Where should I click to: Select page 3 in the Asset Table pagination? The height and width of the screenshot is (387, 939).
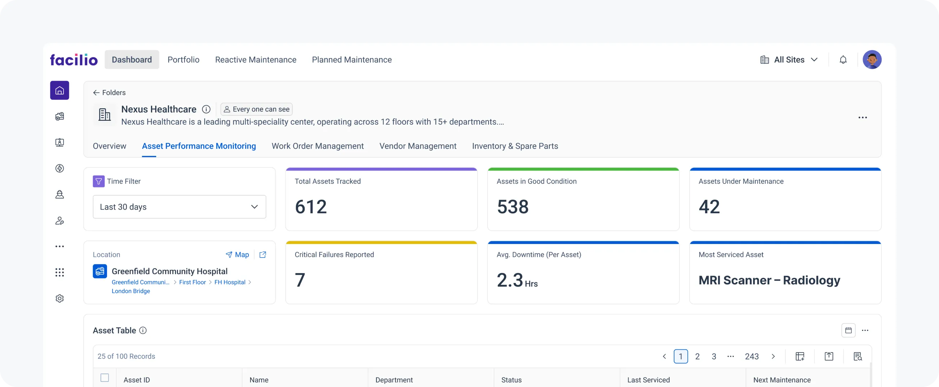point(714,356)
